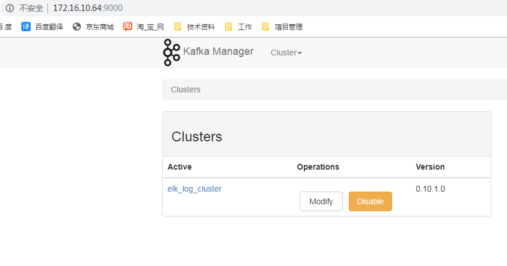Open the 工作 bookmark folder
The image size is (507, 266).
[238, 27]
